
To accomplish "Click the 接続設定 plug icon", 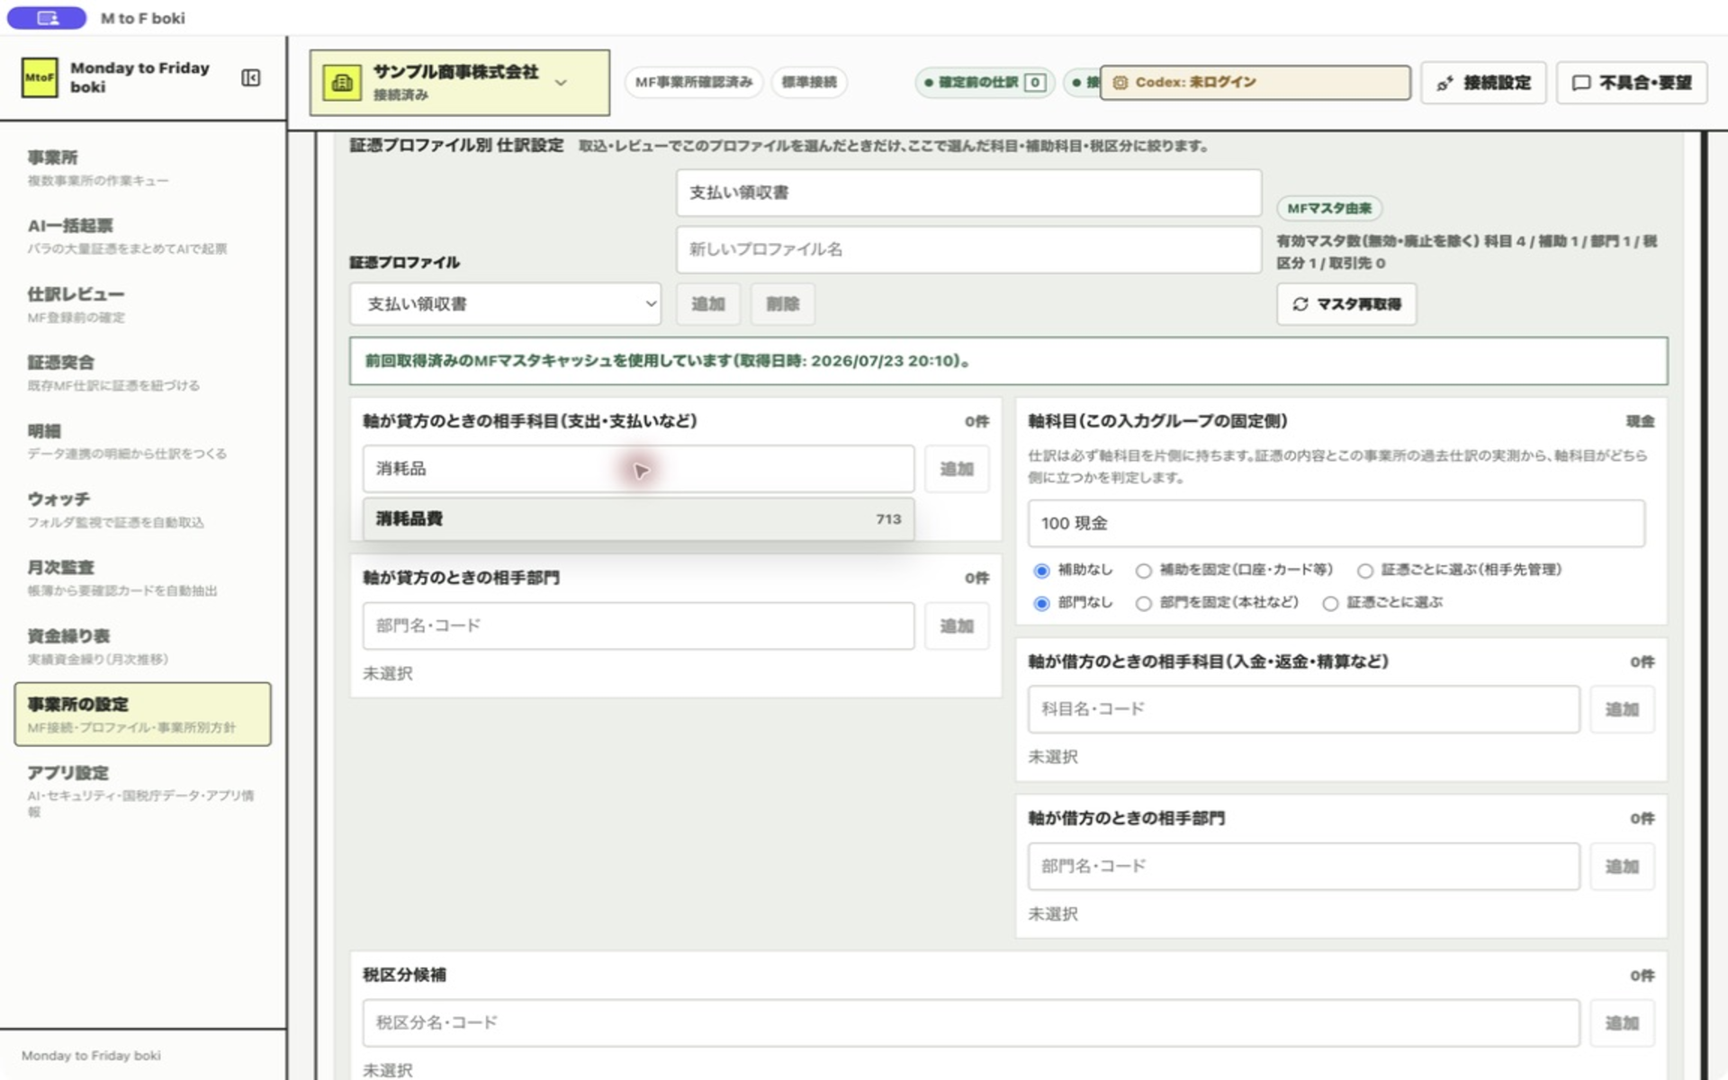I will pyautogui.click(x=1444, y=84).
